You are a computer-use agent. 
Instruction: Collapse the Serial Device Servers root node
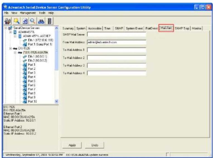[6, 28]
